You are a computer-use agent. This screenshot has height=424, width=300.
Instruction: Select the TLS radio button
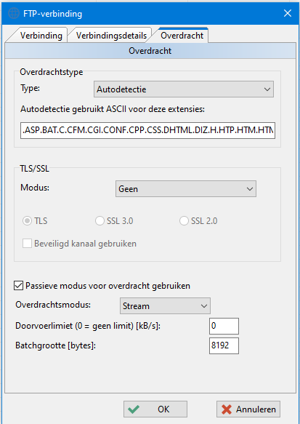click(27, 221)
